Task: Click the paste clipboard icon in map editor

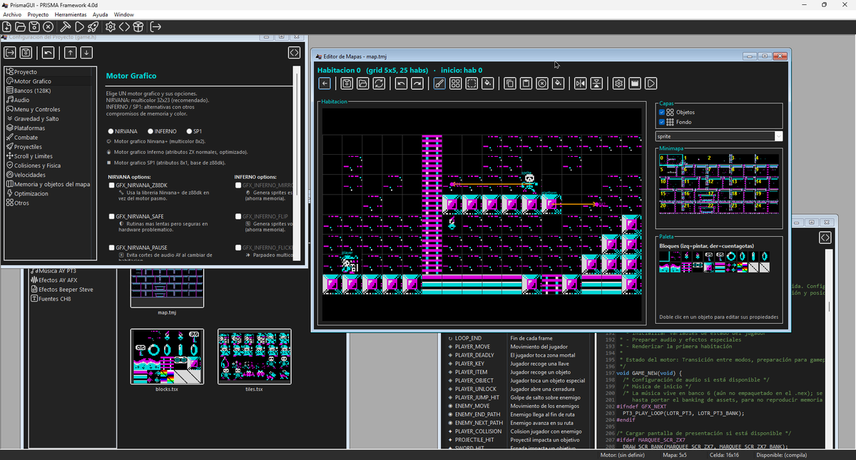Action: pos(526,83)
